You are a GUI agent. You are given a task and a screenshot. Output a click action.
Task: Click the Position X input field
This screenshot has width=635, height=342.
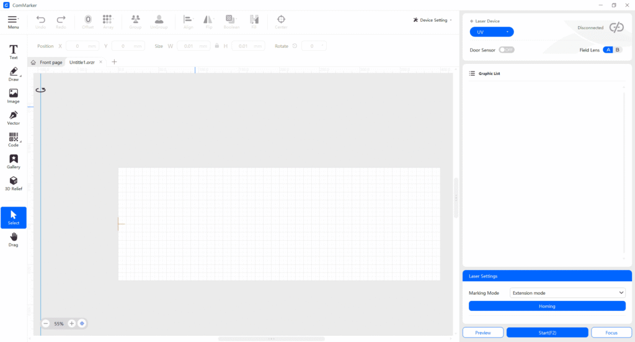[82, 46]
